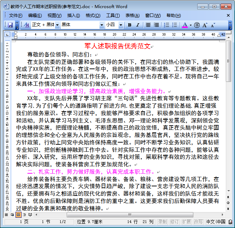Open the 插入(I) menu
The image size is (235, 228).
pos(73,16)
